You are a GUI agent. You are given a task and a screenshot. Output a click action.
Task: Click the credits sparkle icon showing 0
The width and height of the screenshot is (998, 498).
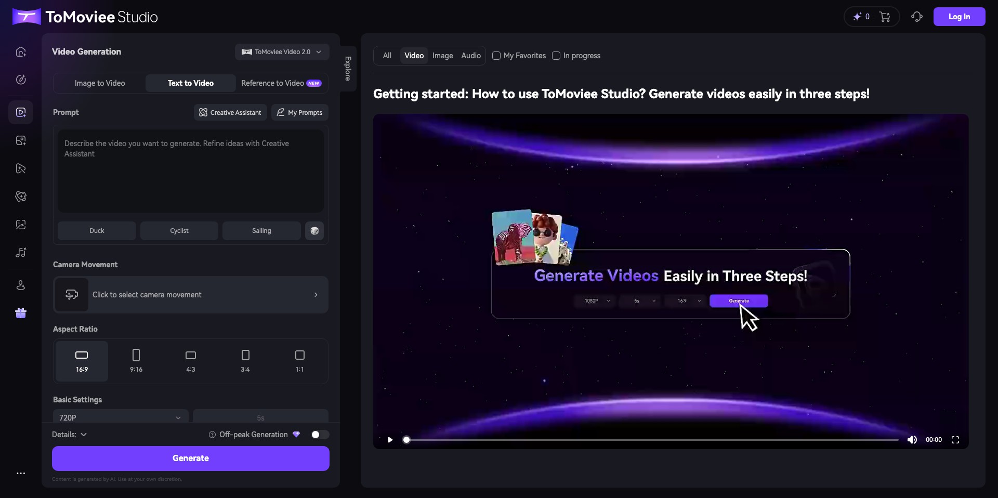tap(857, 17)
